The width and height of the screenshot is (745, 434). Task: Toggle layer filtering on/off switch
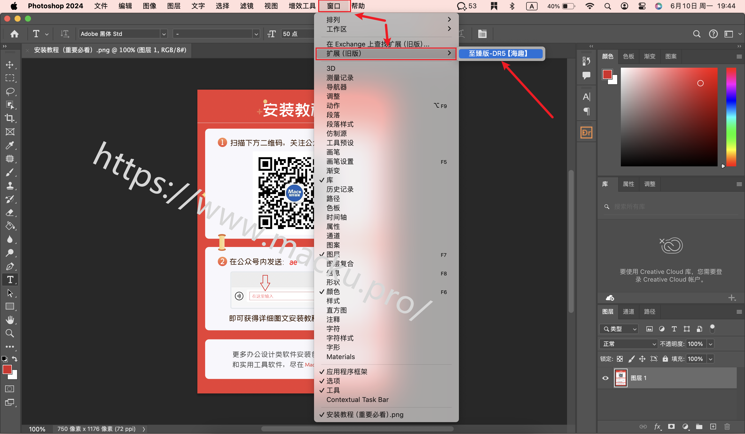(x=712, y=329)
